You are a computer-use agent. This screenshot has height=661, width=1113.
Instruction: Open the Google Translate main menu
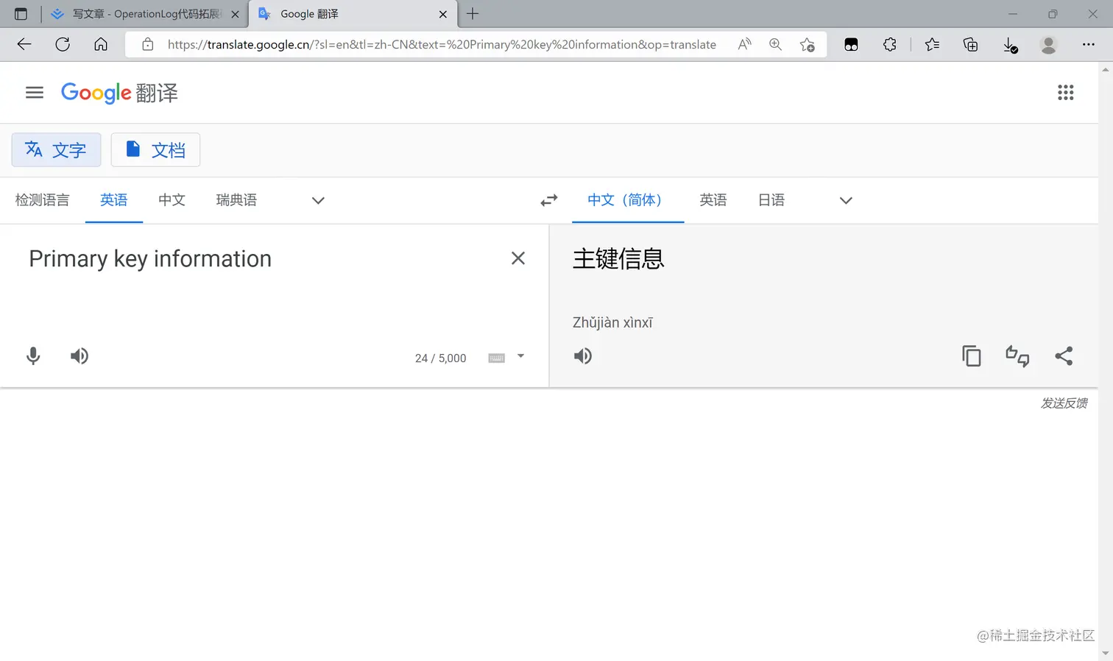click(35, 93)
